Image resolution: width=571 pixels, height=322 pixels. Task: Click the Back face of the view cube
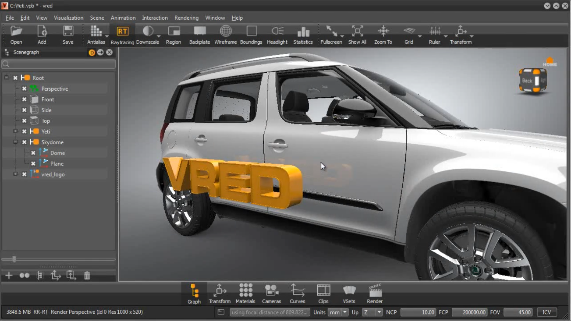pyautogui.click(x=527, y=81)
